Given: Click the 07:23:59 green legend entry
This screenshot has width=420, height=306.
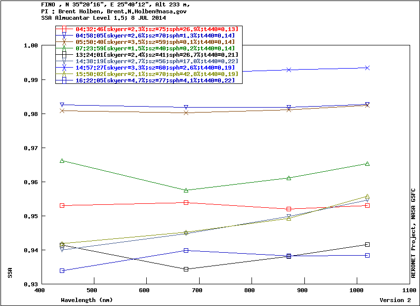Looking at the screenshot, I should [148, 48].
